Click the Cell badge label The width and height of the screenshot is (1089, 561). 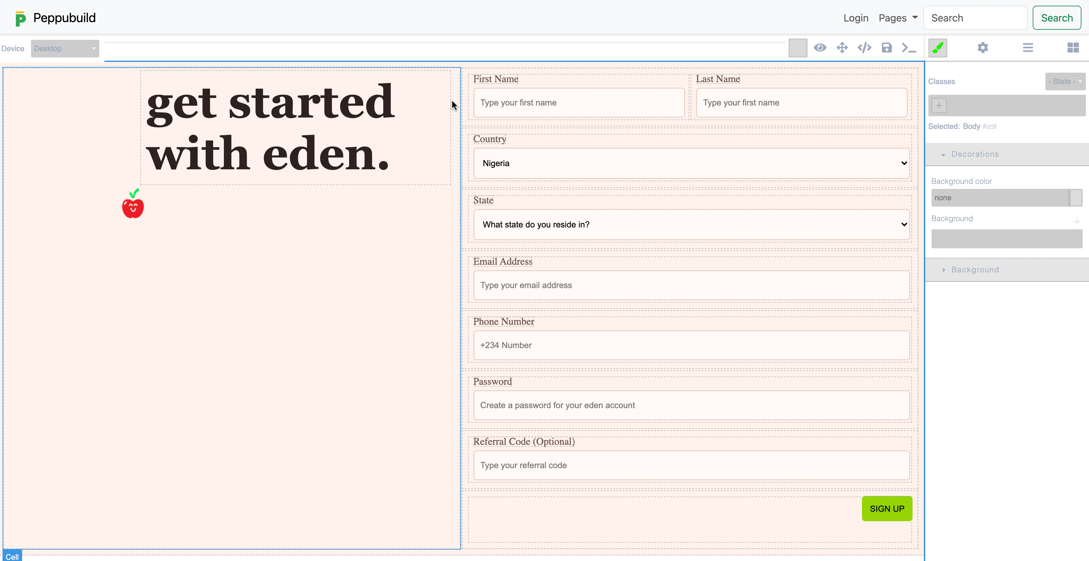(12, 556)
